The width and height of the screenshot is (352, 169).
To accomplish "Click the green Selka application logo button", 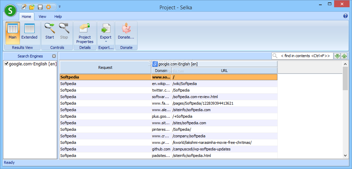I will (10, 11).
